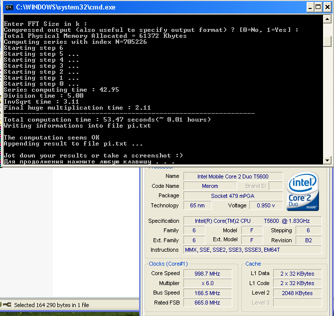Click the status bar text Selected 164 290 bytes
The image size is (334, 316).
tap(51, 305)
